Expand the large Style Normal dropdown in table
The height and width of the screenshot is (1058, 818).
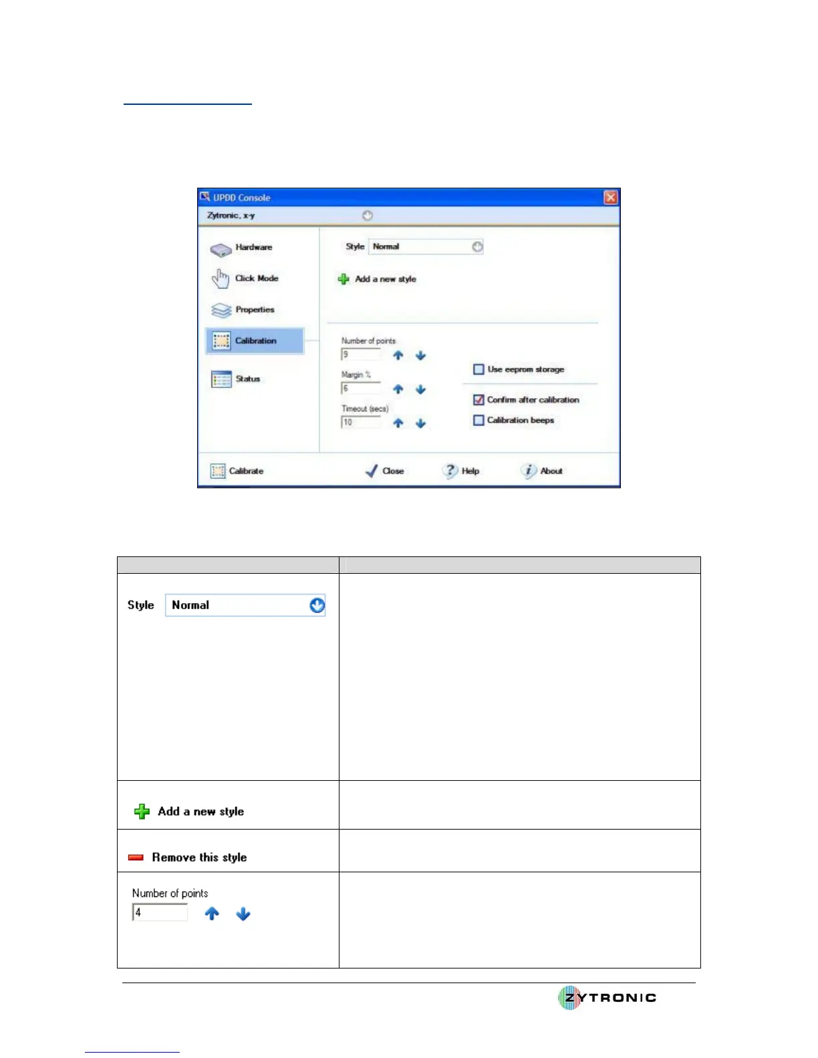[x=317, y=605]
